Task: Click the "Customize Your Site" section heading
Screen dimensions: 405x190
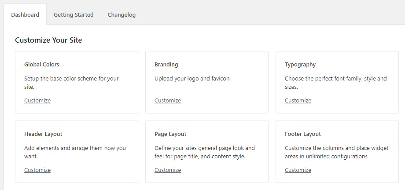Action: (x=48, y=40)
